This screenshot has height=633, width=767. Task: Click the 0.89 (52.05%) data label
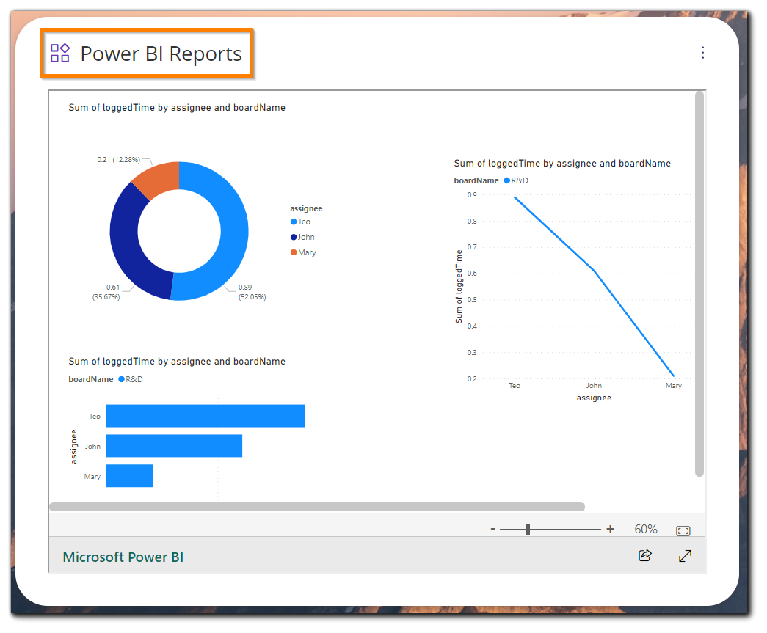[252, 292]
